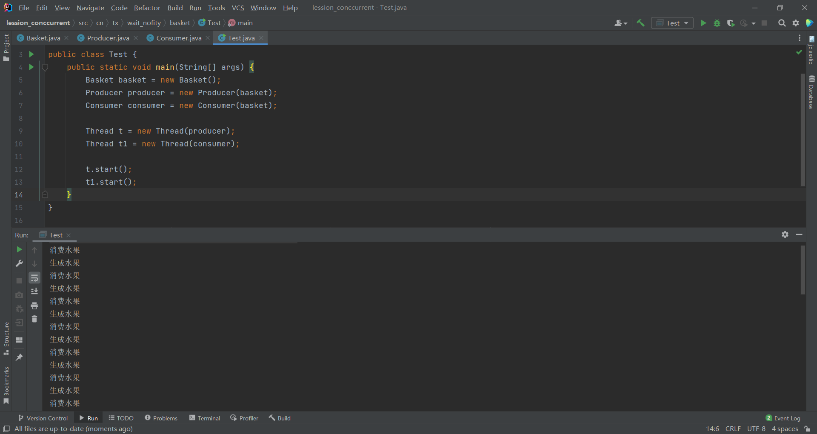Collapse the main method fold marker
The width and height of the screenshot is (817, 434).
click(45, 67)
